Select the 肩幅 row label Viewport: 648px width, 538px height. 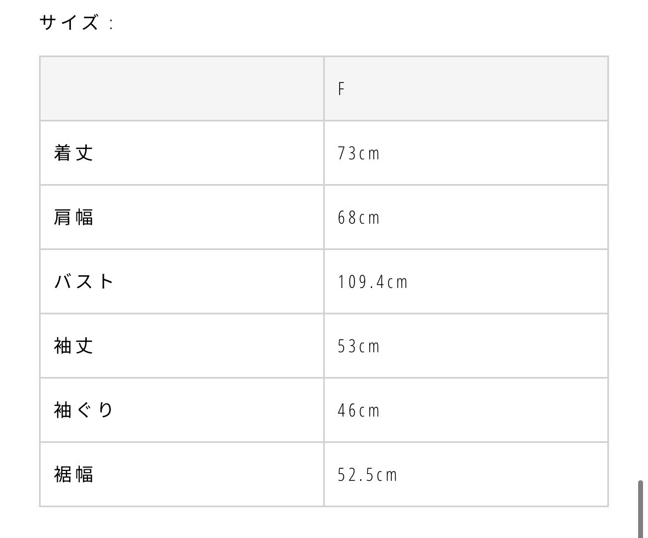click(74, 217)
